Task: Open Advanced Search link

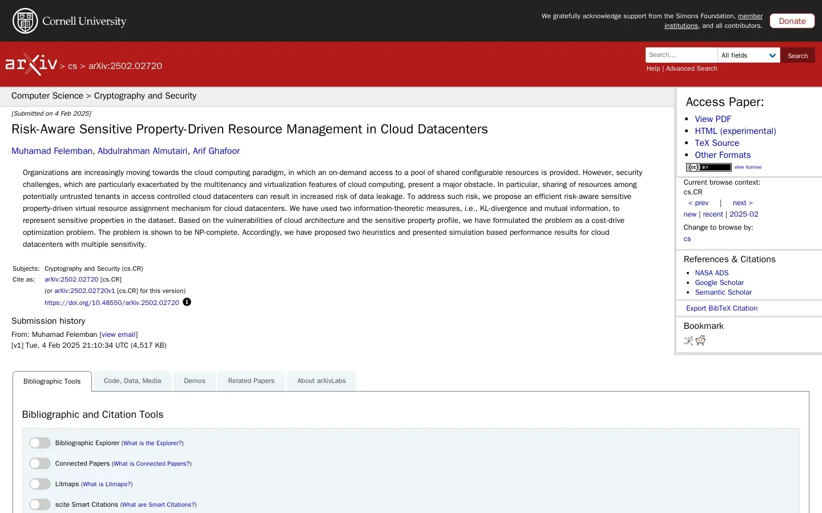Action: 691,68
